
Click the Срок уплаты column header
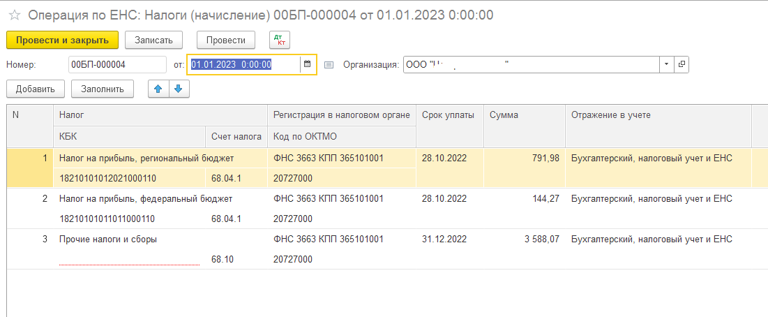coord(449,115)
